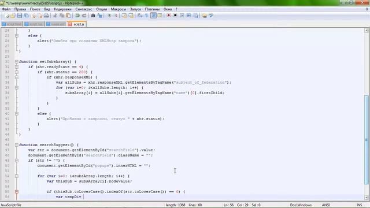Toggle the toolbar button right of indent guide
The width and height of the screenshot is (370, 208).
coord(160,16)
